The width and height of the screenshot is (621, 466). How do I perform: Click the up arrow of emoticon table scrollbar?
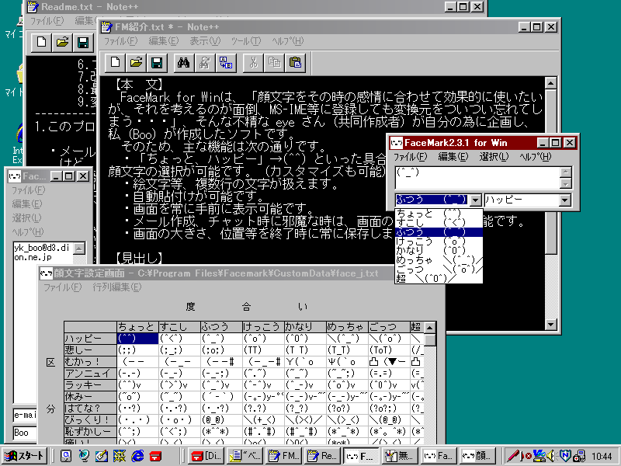coord(430,328)
